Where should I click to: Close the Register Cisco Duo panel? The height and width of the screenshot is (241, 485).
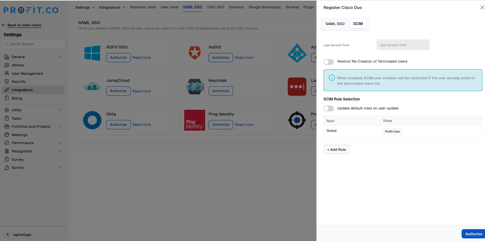(482, 7)
